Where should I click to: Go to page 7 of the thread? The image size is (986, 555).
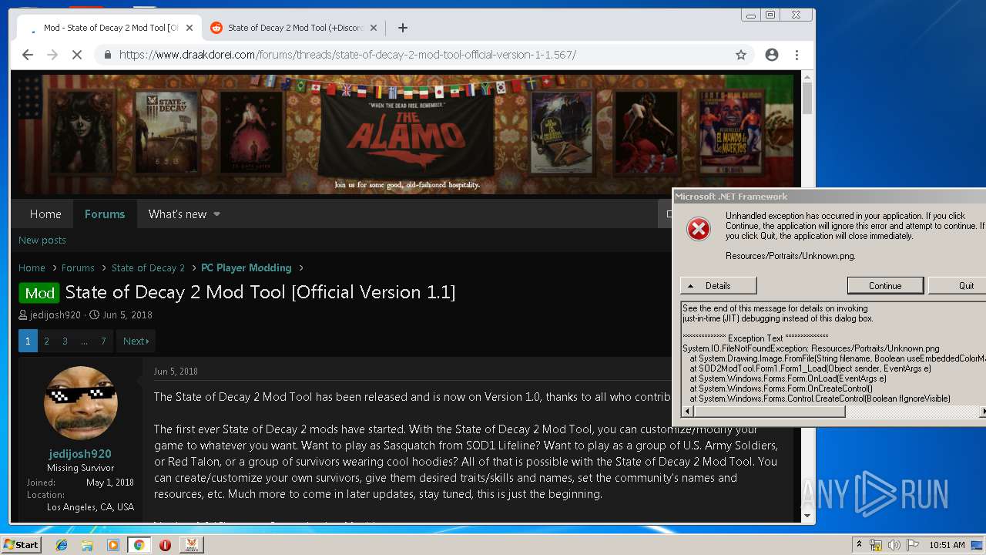click(103, 341)
